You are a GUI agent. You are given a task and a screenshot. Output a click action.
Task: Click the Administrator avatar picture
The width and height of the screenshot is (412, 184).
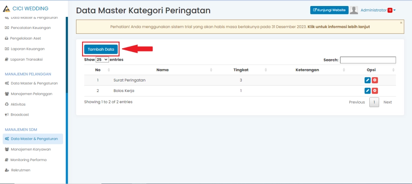coord(354,10)
